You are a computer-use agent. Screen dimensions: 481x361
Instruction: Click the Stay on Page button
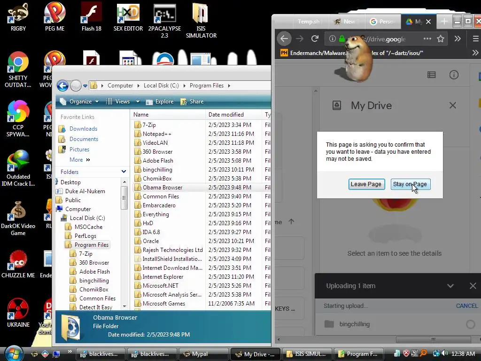pos(410,184)
